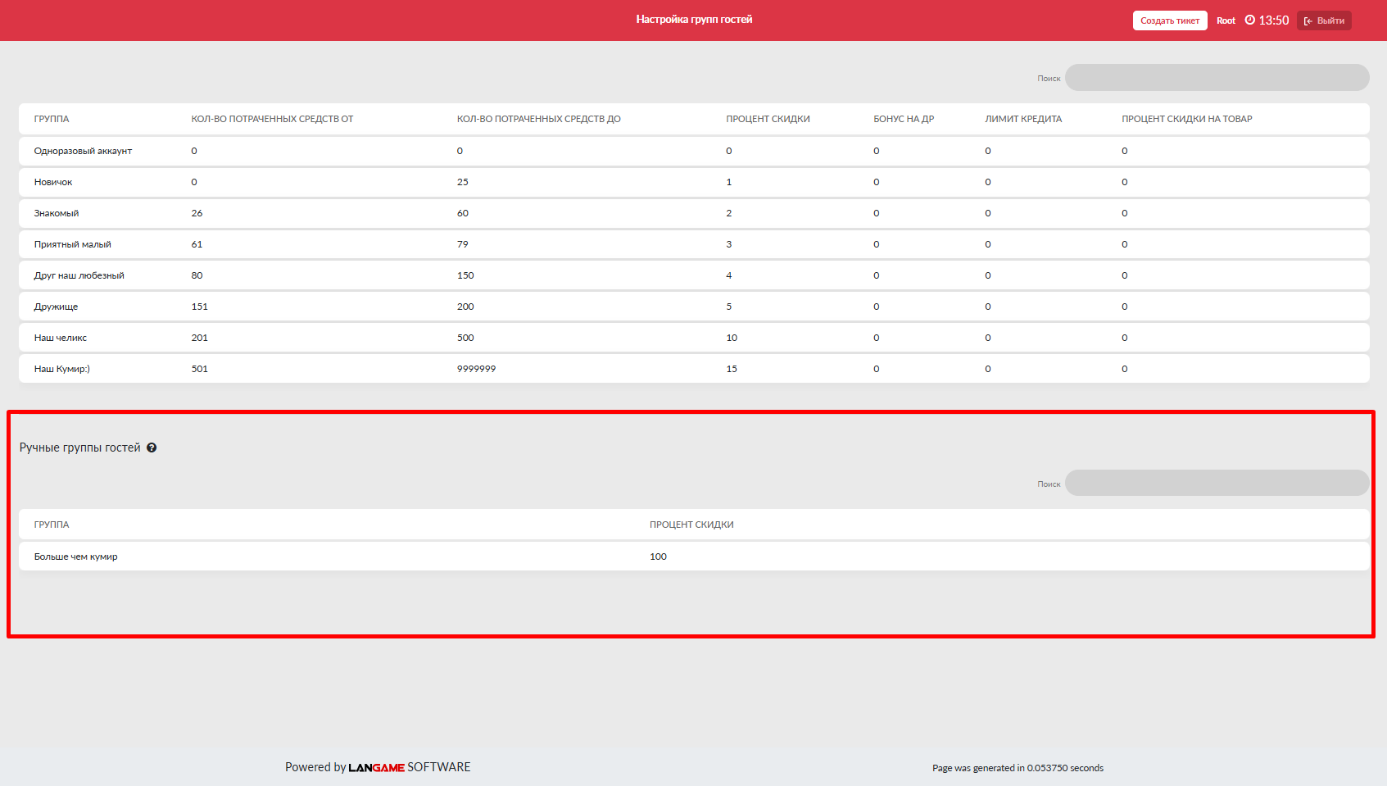
Task: Open the Больше чем кумир manual group
Action: click(x=694, y=557)
